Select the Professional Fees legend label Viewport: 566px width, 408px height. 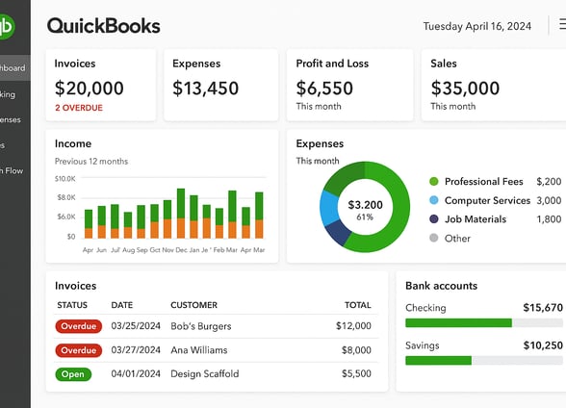click(483, 182)
